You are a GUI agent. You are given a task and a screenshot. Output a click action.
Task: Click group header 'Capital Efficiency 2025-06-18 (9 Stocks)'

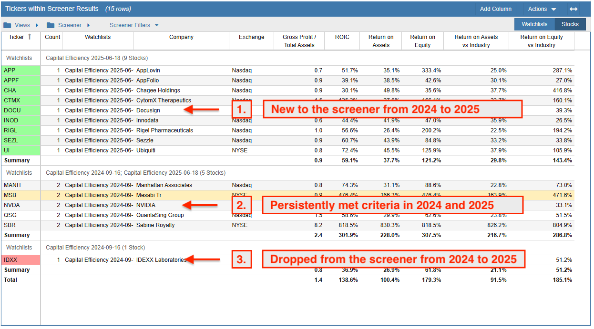coord(97,58)
